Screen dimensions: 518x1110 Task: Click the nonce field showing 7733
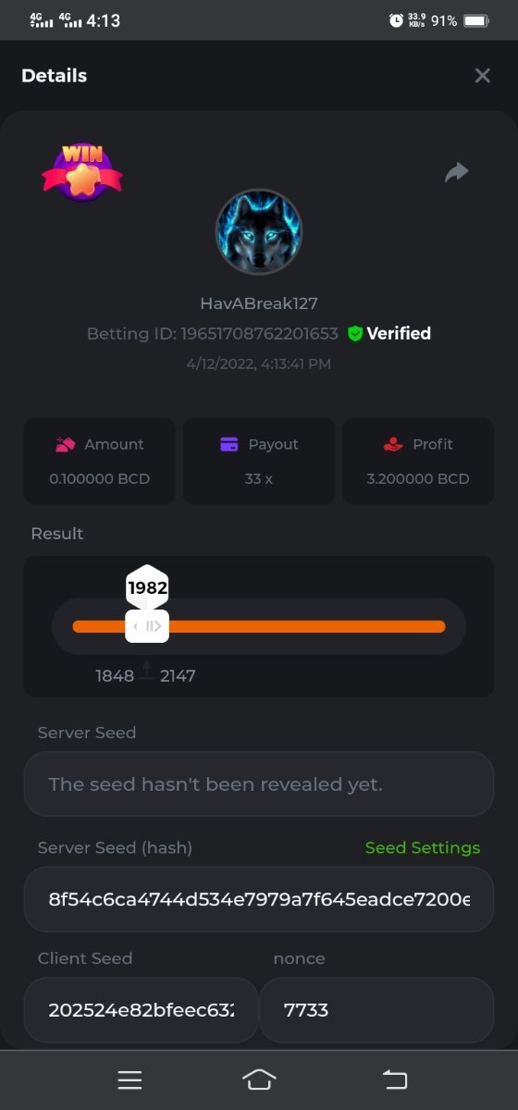click(x=376, y=1010)
